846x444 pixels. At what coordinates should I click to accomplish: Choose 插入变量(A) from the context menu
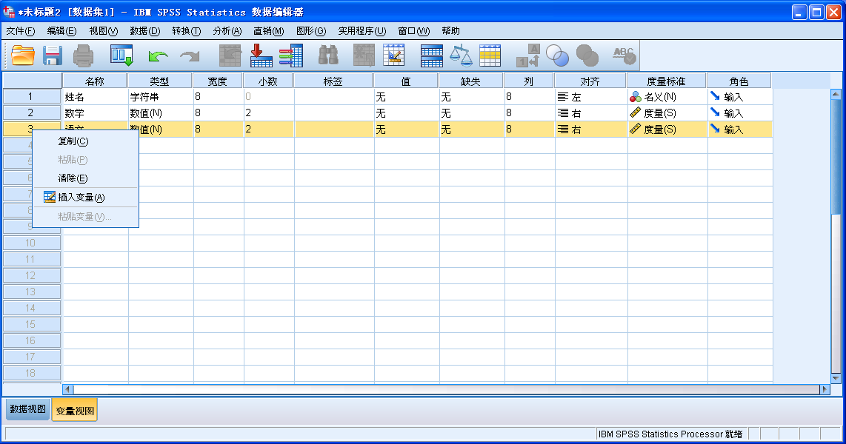pos(85,198)
